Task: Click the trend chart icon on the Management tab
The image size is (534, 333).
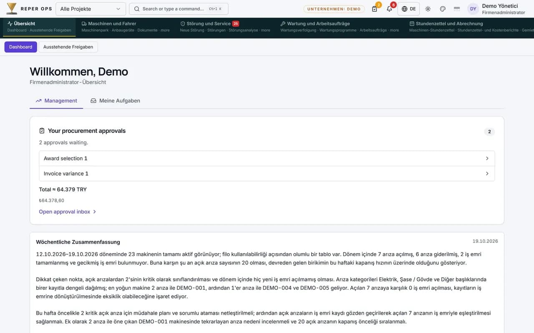Action: tap(39, 101)
